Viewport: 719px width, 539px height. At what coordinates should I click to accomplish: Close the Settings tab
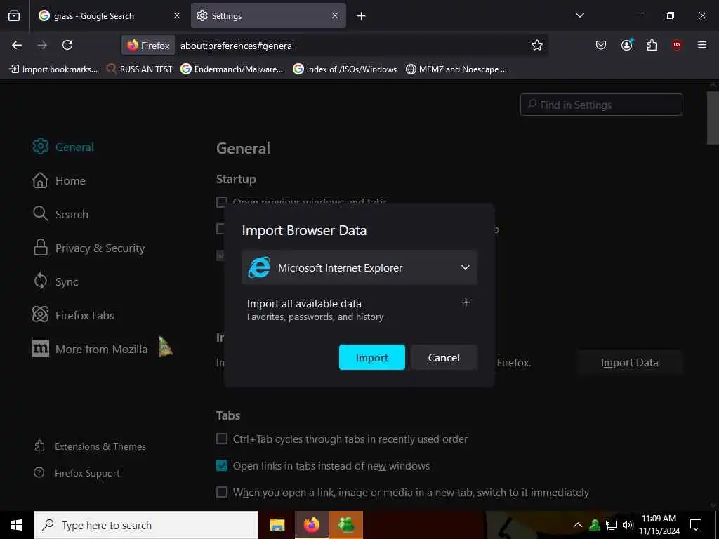tap(335, 15)
